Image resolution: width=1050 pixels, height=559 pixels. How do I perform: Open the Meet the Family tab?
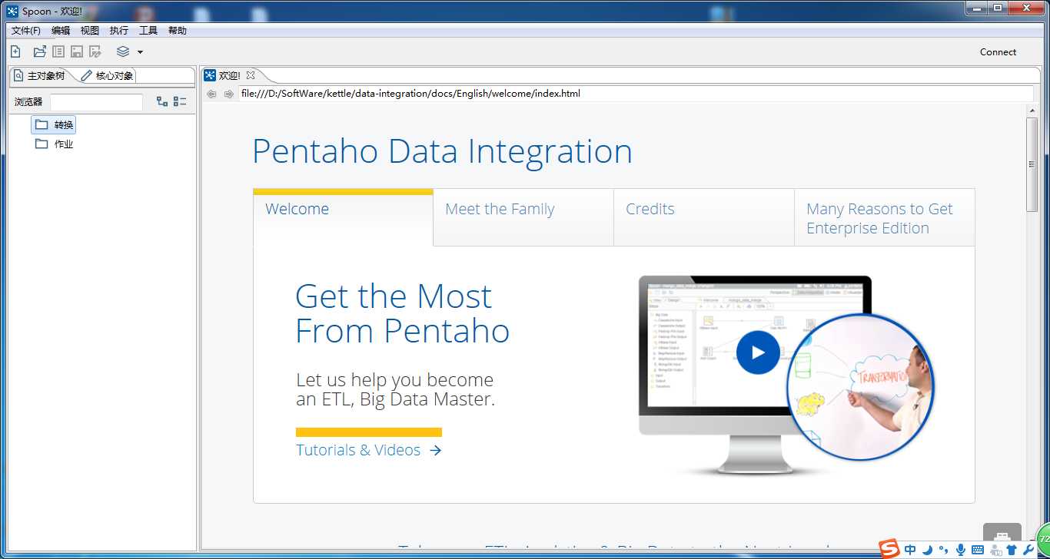coord(523,217)
